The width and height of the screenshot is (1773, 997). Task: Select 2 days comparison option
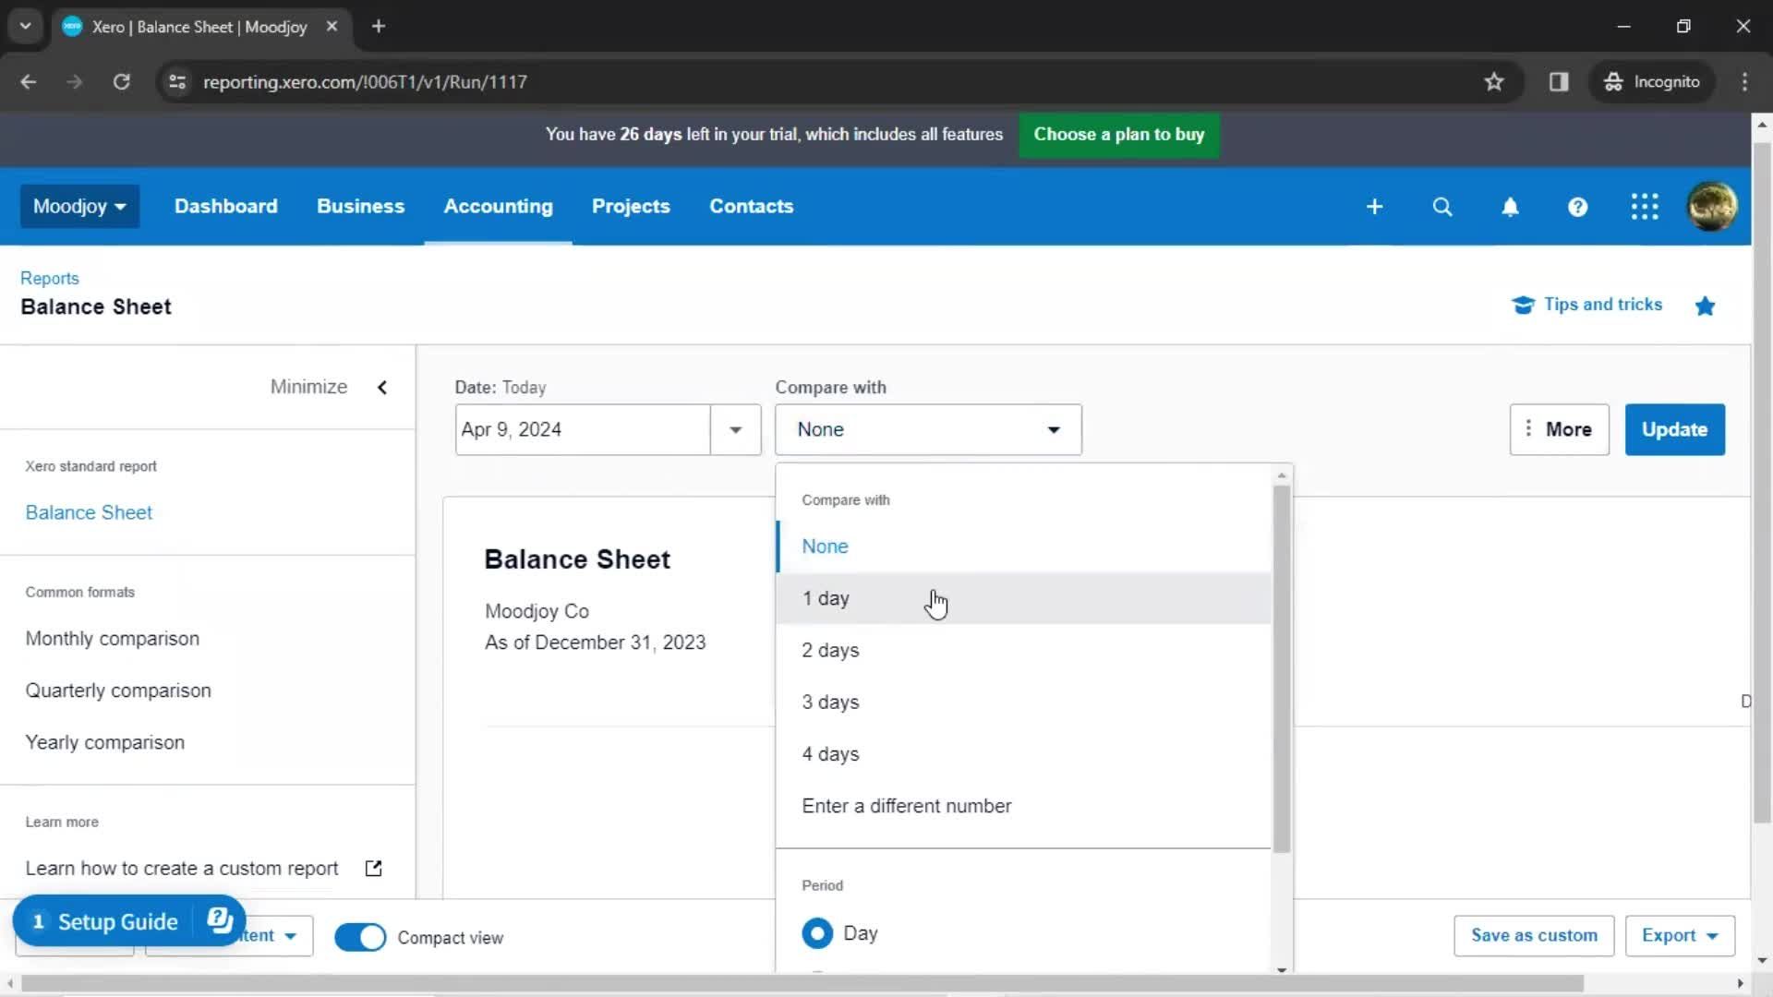[1023, 650]
